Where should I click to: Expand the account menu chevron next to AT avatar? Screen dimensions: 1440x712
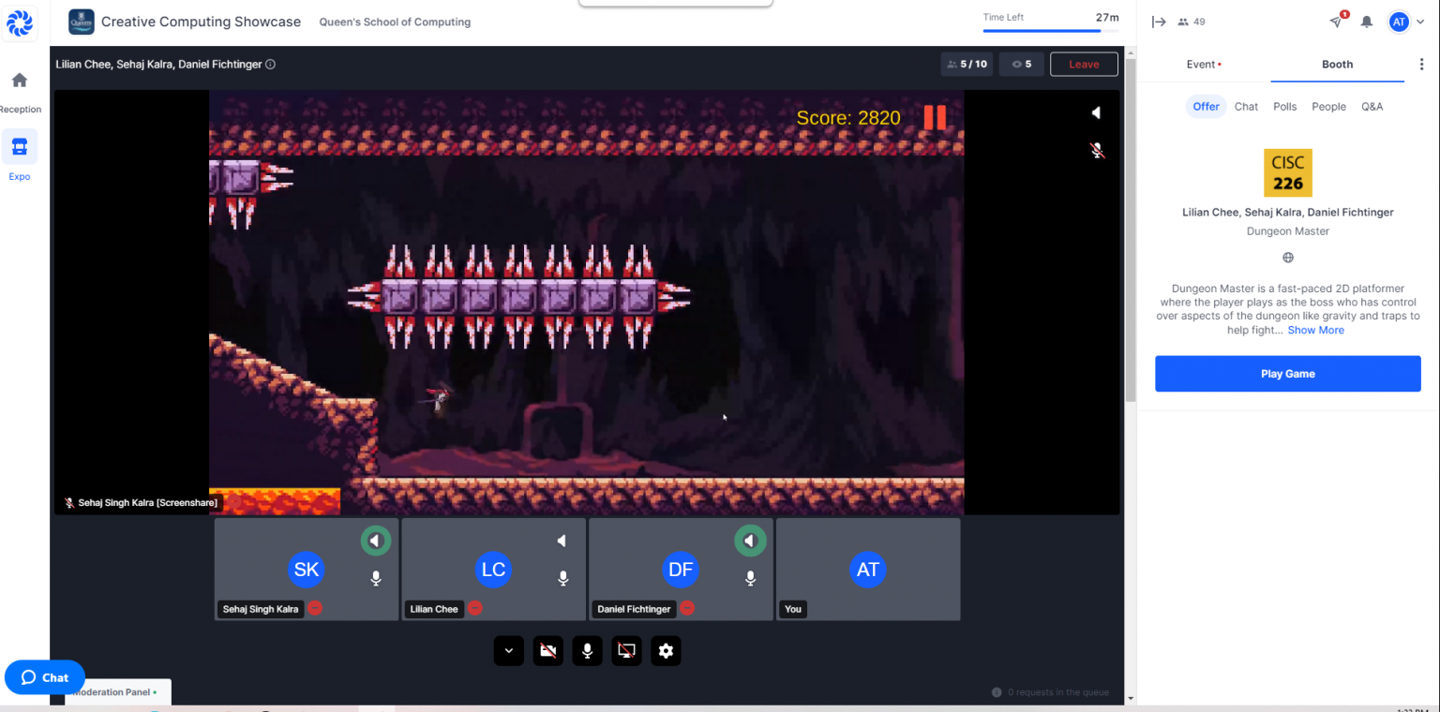coord(1420,22)
